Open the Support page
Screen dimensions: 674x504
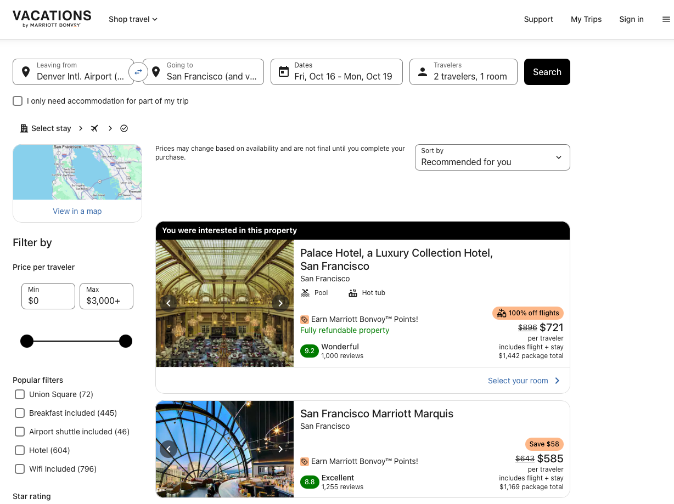click(538, 19)
